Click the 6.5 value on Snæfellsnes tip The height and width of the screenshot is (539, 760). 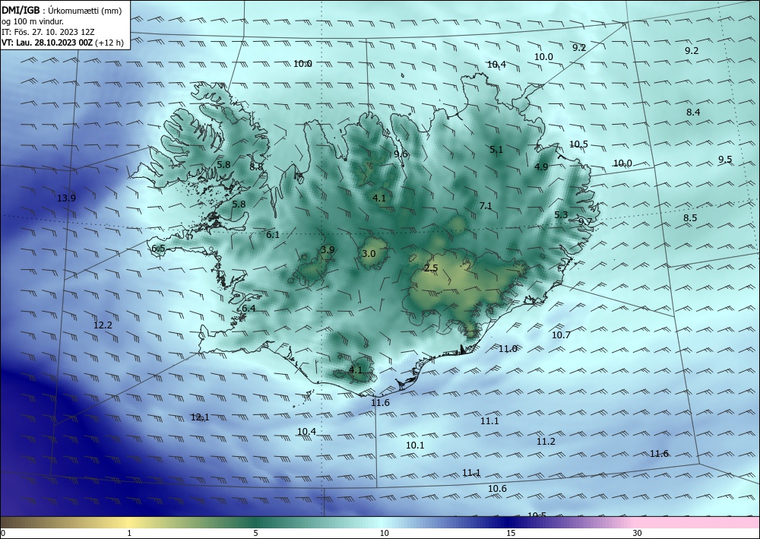[159, 249]
